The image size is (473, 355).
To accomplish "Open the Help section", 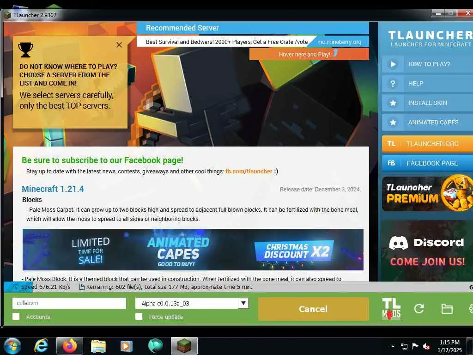I will (x=427, y=84).
